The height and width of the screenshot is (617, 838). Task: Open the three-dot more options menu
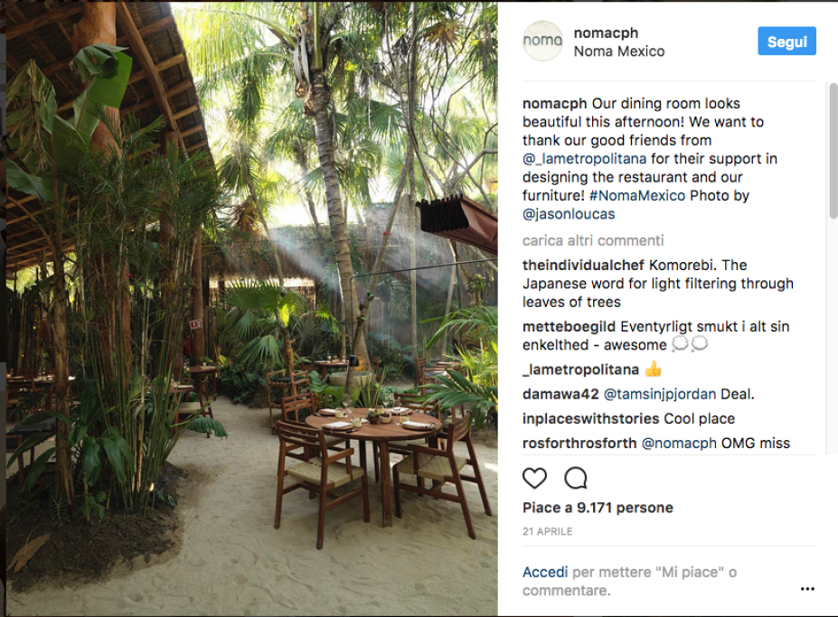point(807,589)
